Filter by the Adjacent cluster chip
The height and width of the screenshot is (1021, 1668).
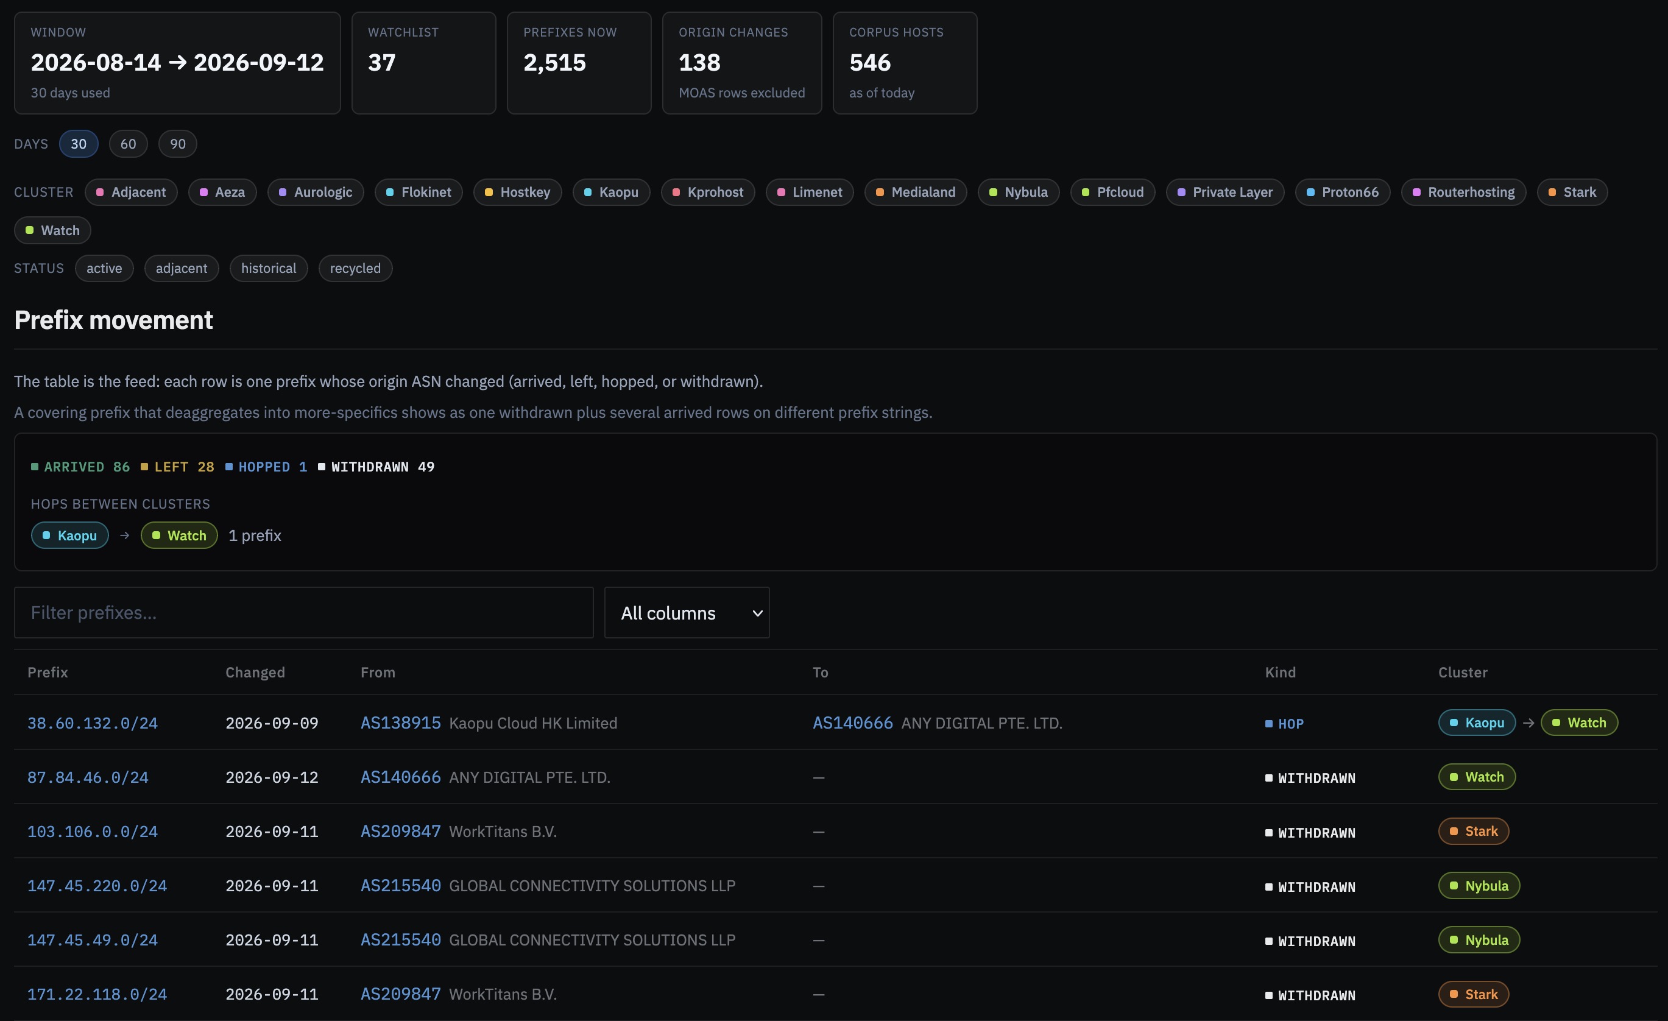coord(132,192)
